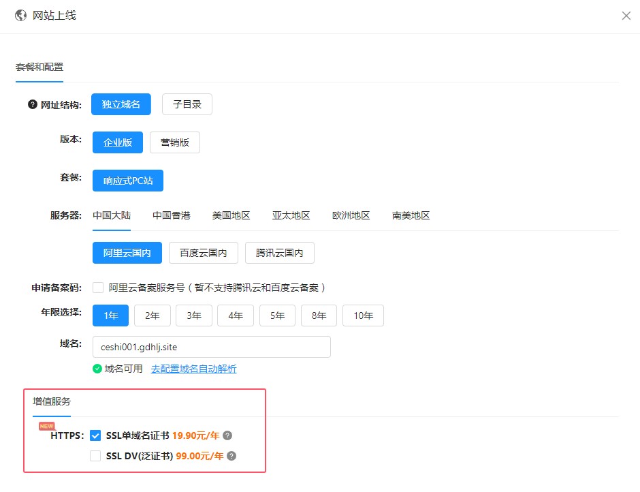
Task: Switch to the 中国香港 server tab
Action: pos(171,215)
